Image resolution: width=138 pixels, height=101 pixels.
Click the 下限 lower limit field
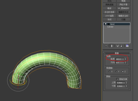tap(121, 86)
